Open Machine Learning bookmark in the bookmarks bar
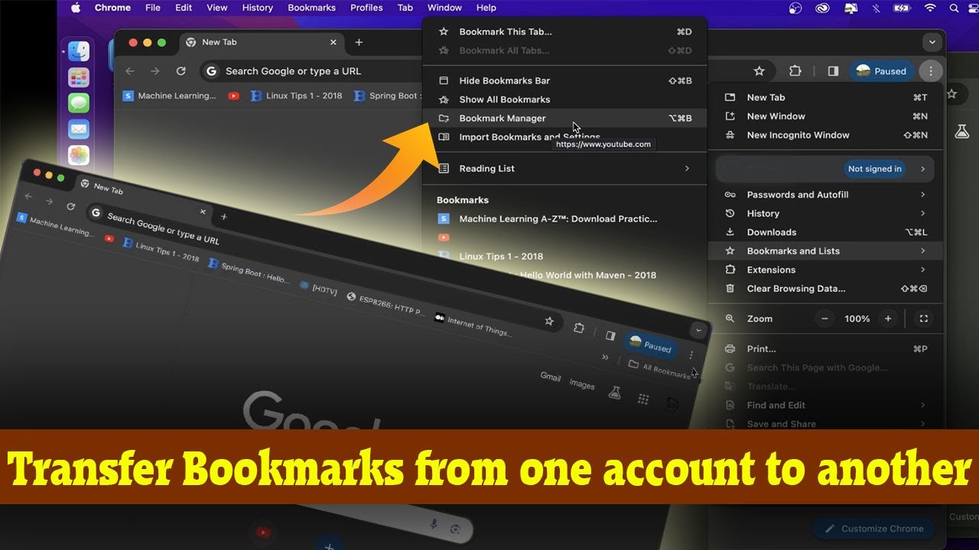Image resolution: width=979 pixels, height=550 pixels. click(x=170, y=95)
